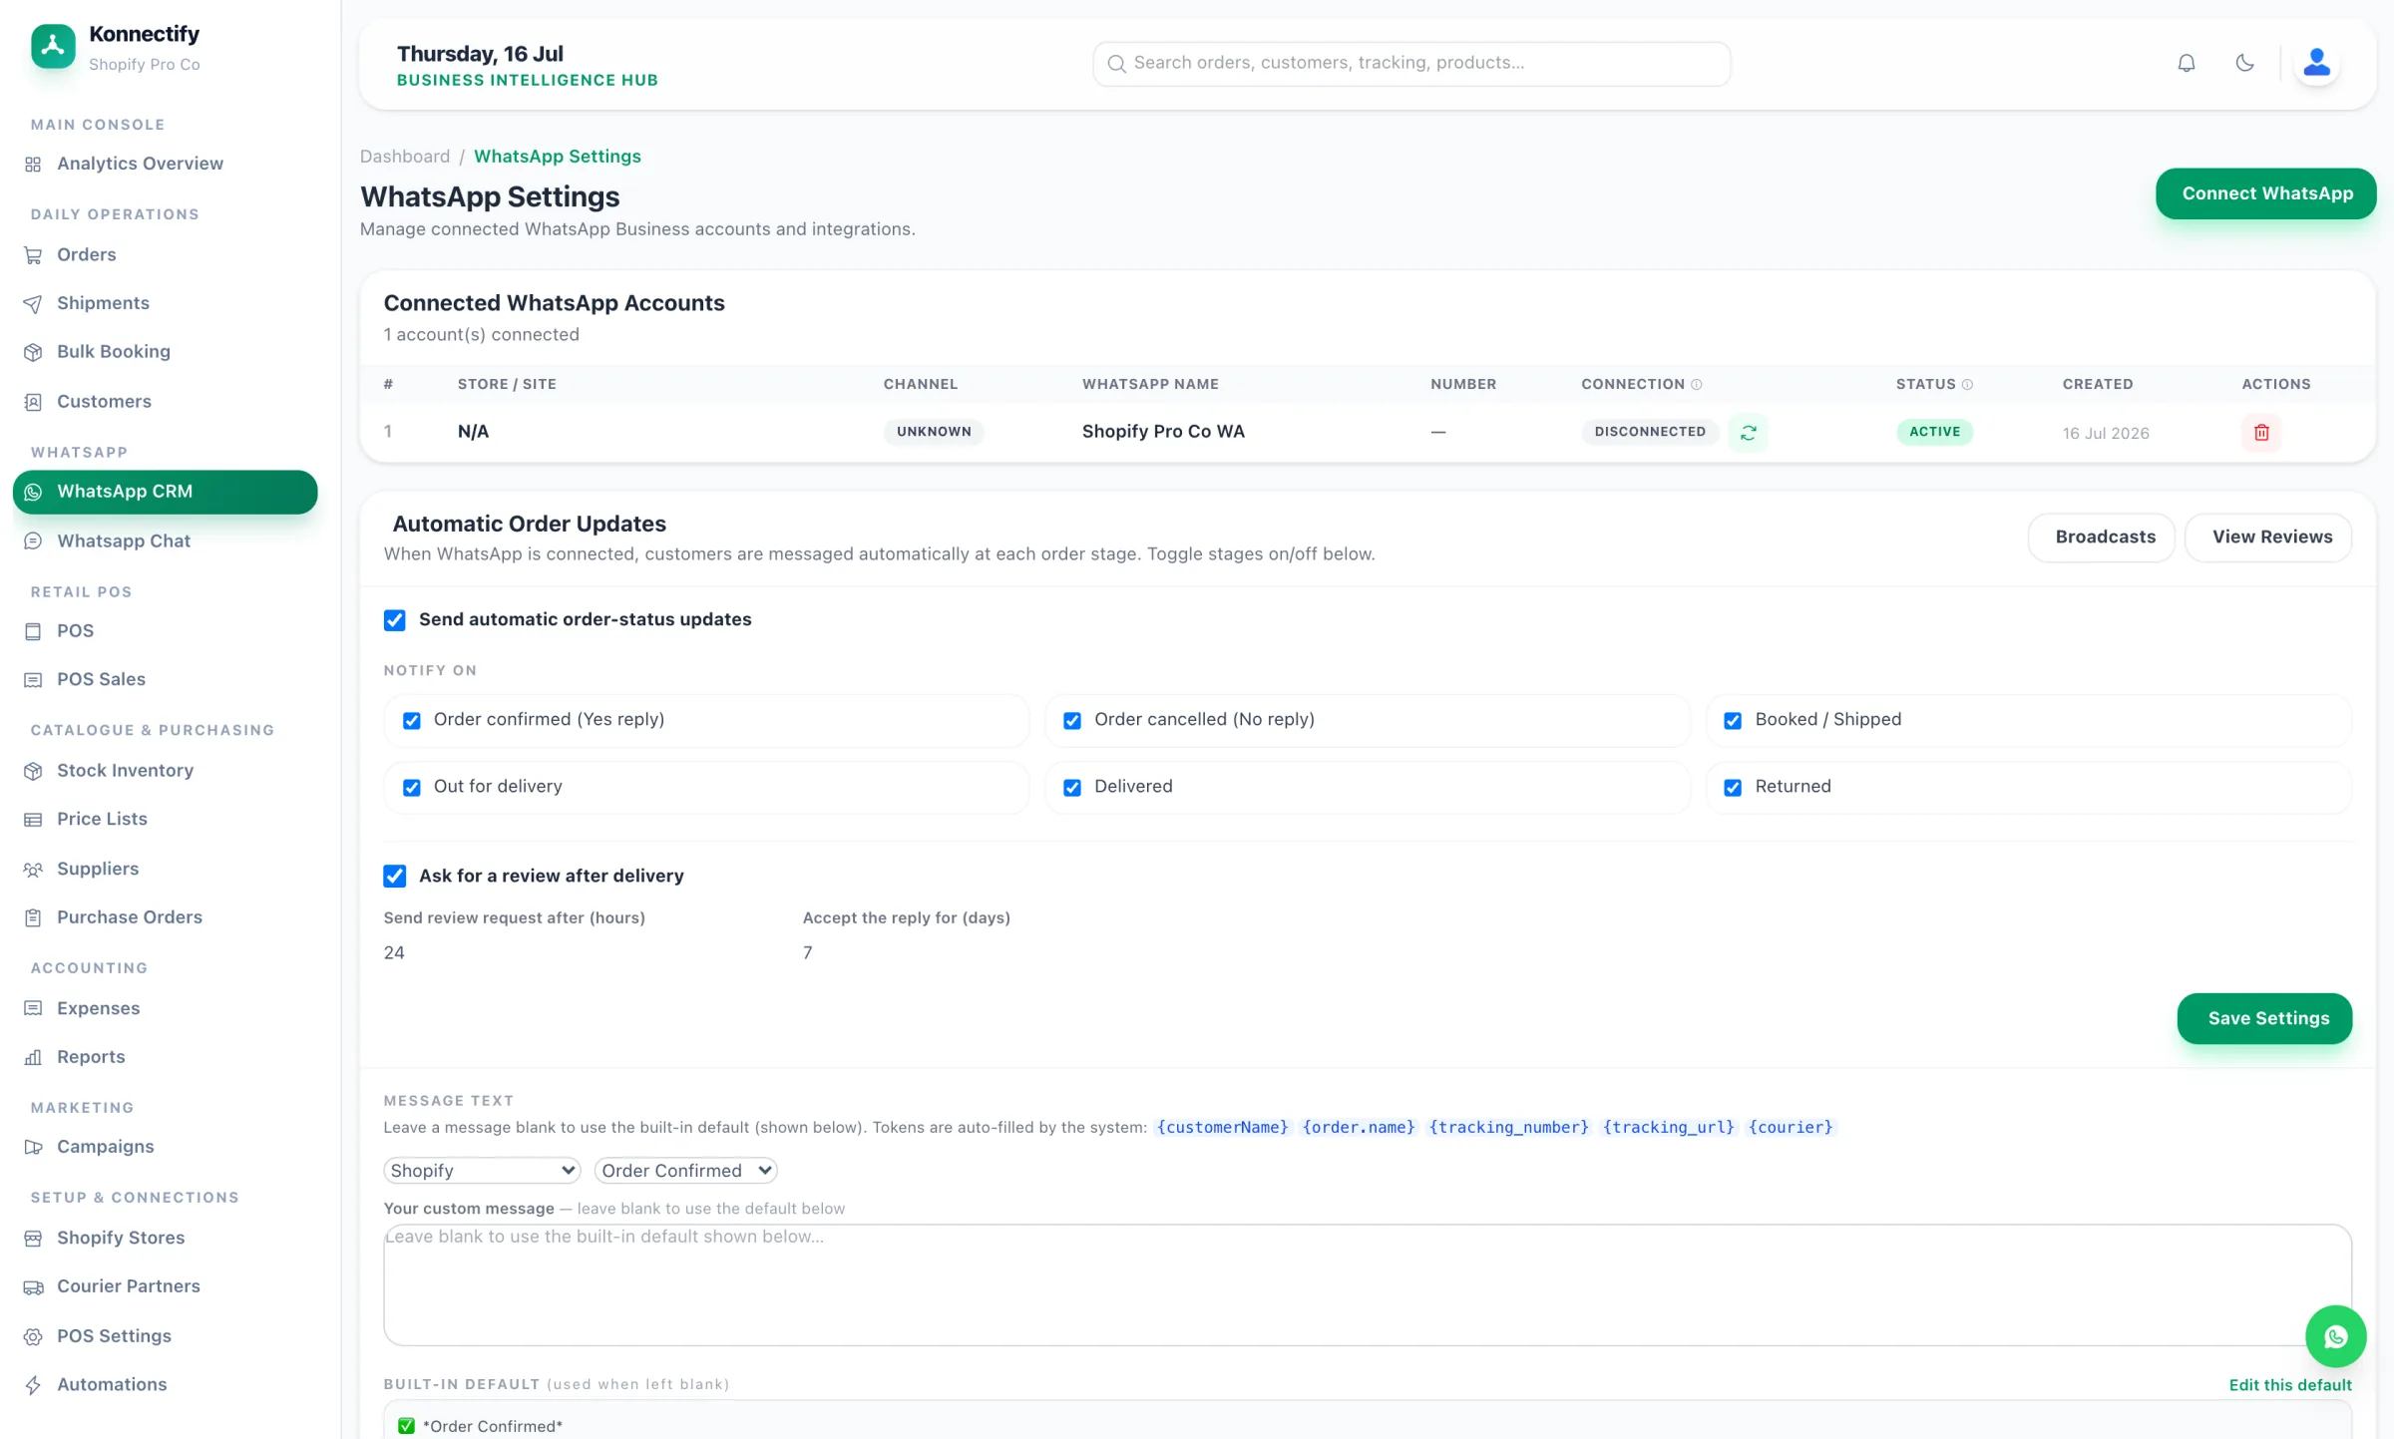This screenshot has width=2394, height=1439.
Task: Delete Shopify Pro Co WA account
Action: pos(2261,432)
